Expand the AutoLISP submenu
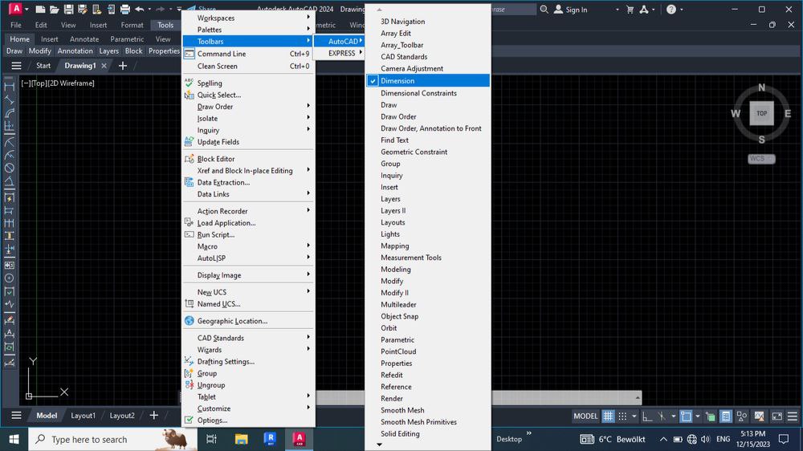 pos(248,258)
